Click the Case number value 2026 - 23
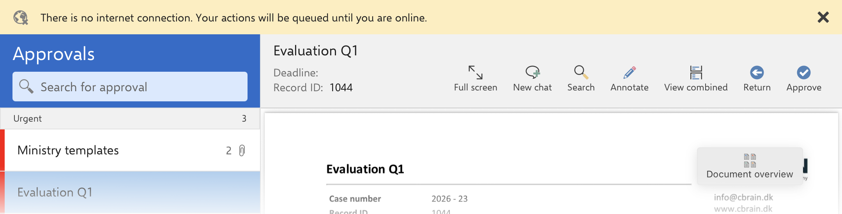Image resolution: width=842 pixels, height=214 pixels. tap(449, 199)
